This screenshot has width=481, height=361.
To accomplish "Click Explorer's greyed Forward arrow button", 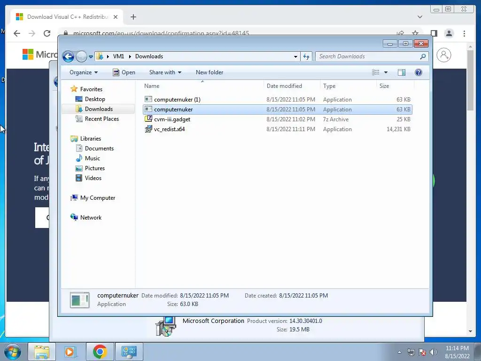I will coord(81,56).
